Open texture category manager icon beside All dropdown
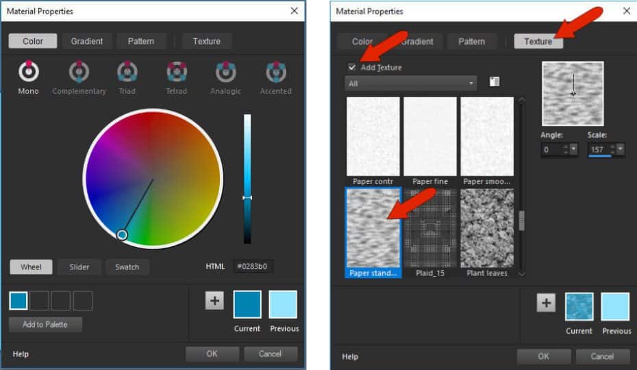Viewport: 637px width, 370px height. click(x=494, y=82)
